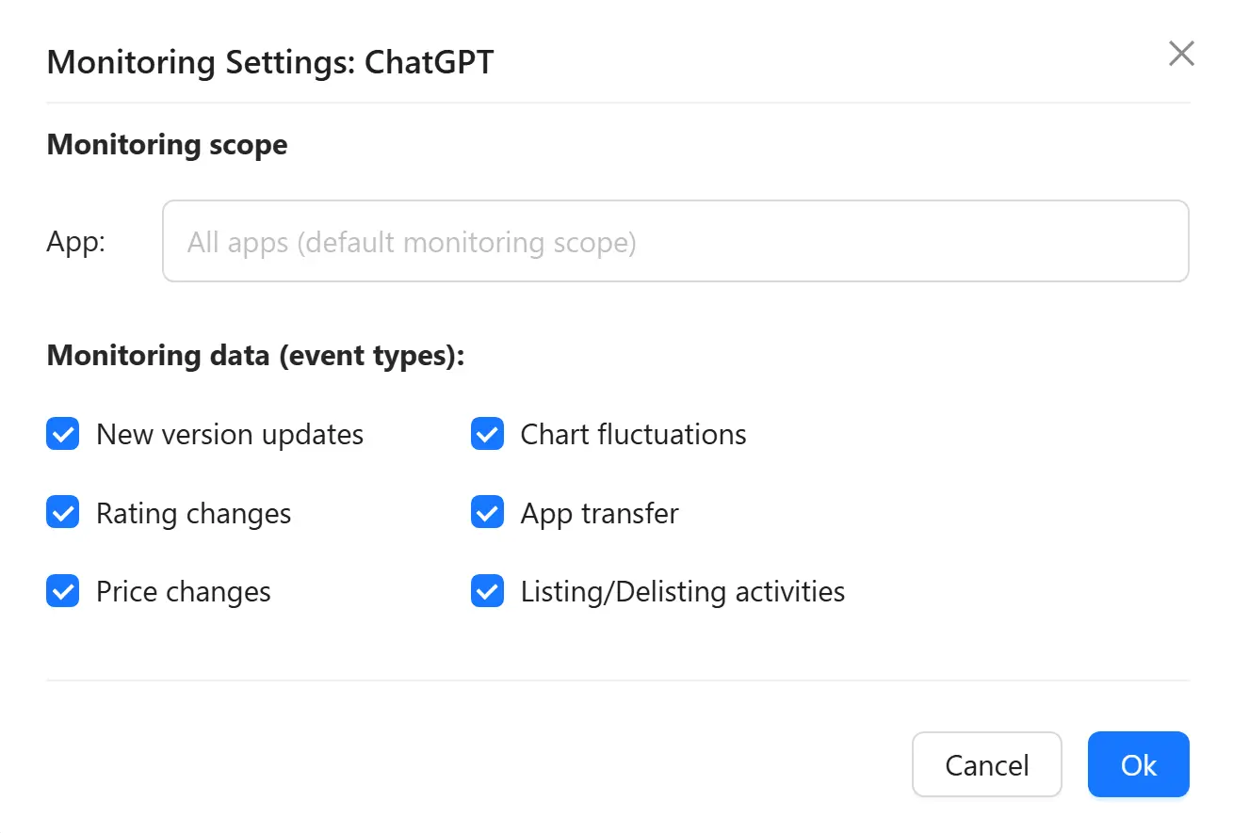Click the All apps monitoring scope field
Image resolution: width=1233 pixels, height=833 pixels.
674,241
